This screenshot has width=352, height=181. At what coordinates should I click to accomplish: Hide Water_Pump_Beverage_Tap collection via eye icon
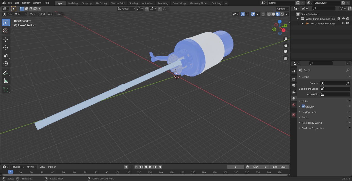pos(343,18)
